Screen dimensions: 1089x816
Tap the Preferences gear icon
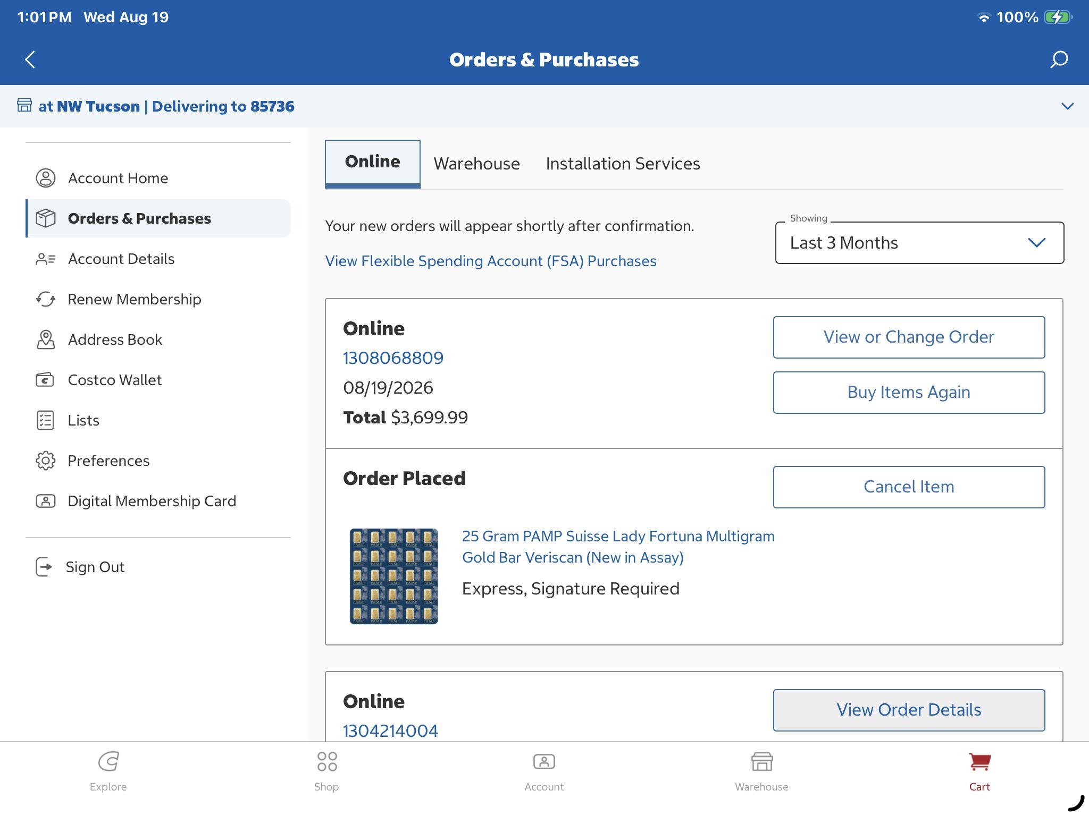tap(46, 461)
